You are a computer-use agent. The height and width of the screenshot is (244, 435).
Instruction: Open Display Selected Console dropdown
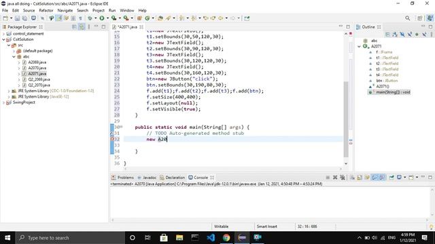404,178
